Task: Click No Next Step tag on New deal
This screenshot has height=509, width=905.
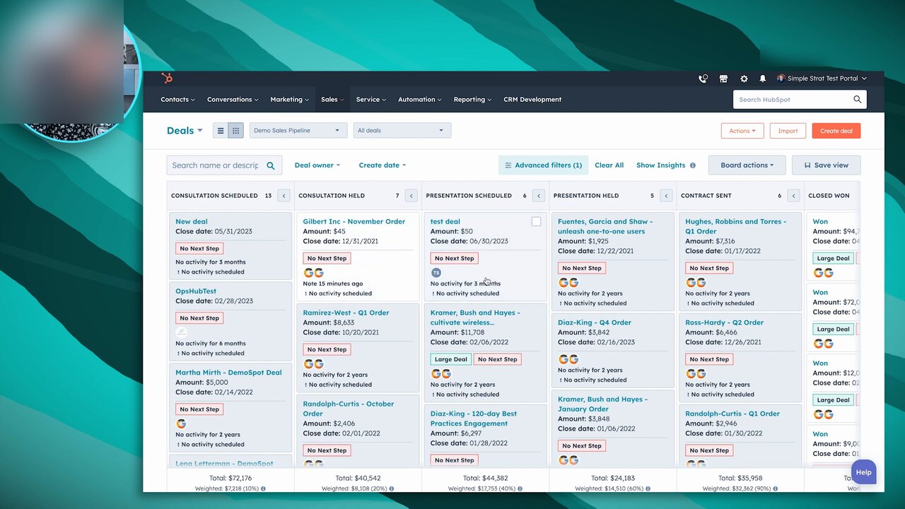Action: [x=199, y=249]
